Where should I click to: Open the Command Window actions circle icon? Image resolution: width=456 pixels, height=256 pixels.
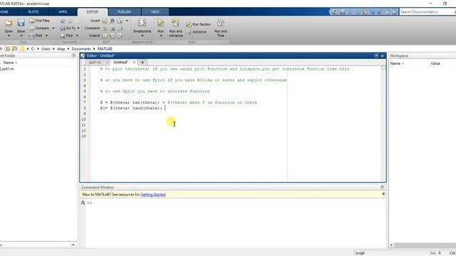click(382, 187)
